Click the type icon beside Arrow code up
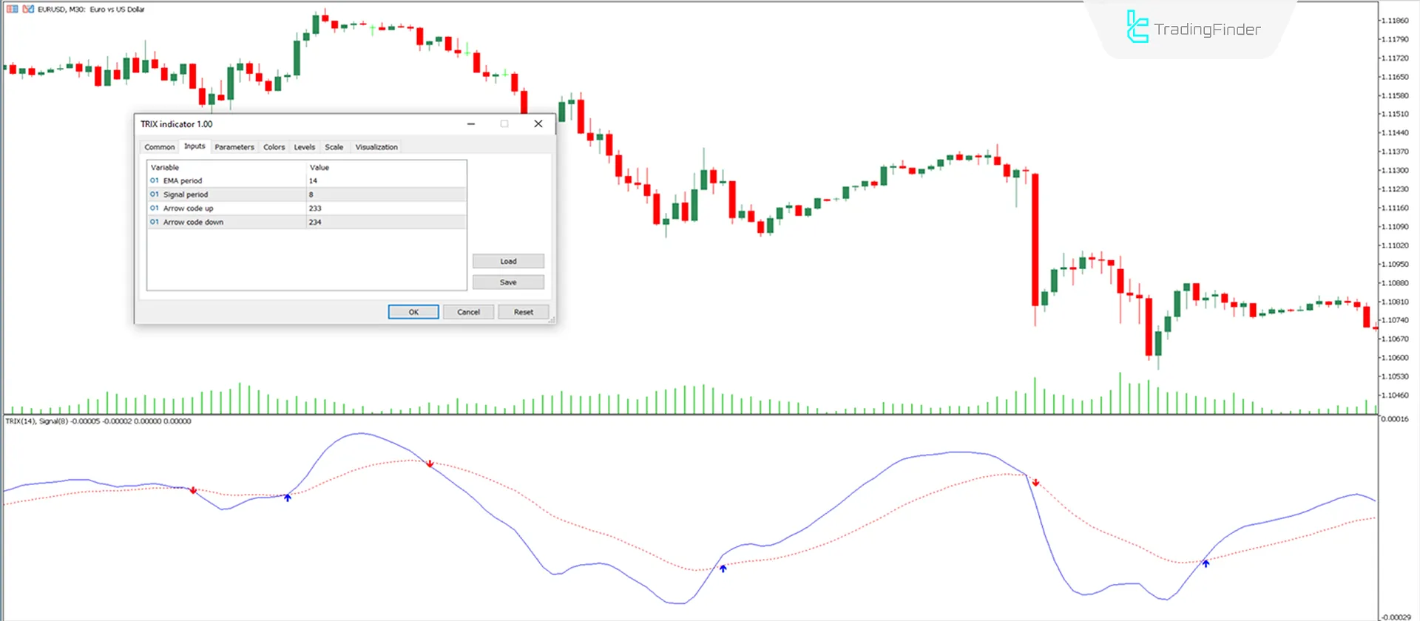1420x621 pixels. pos(155,208)
